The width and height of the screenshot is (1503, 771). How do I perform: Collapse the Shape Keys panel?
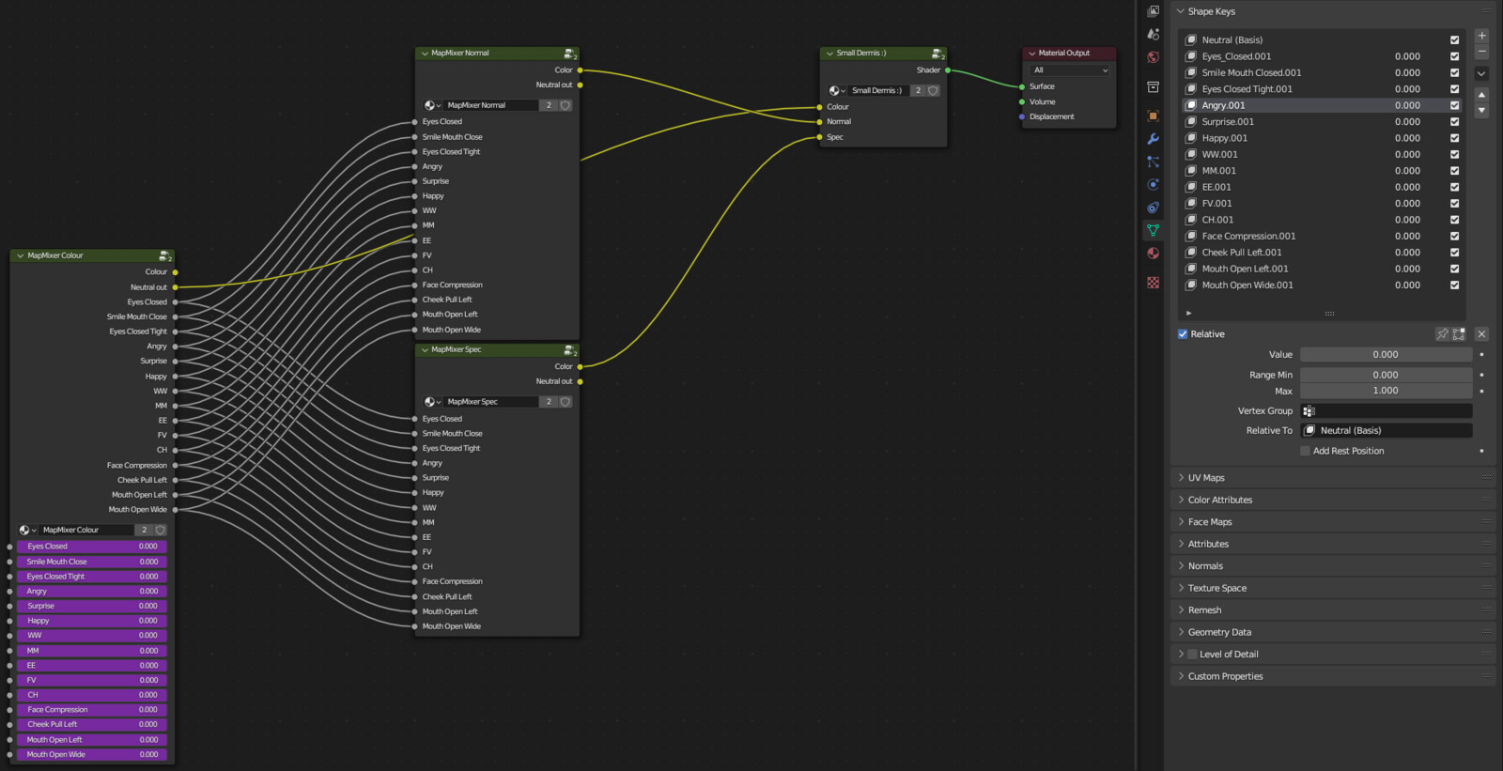click(x=1181, y=11)
